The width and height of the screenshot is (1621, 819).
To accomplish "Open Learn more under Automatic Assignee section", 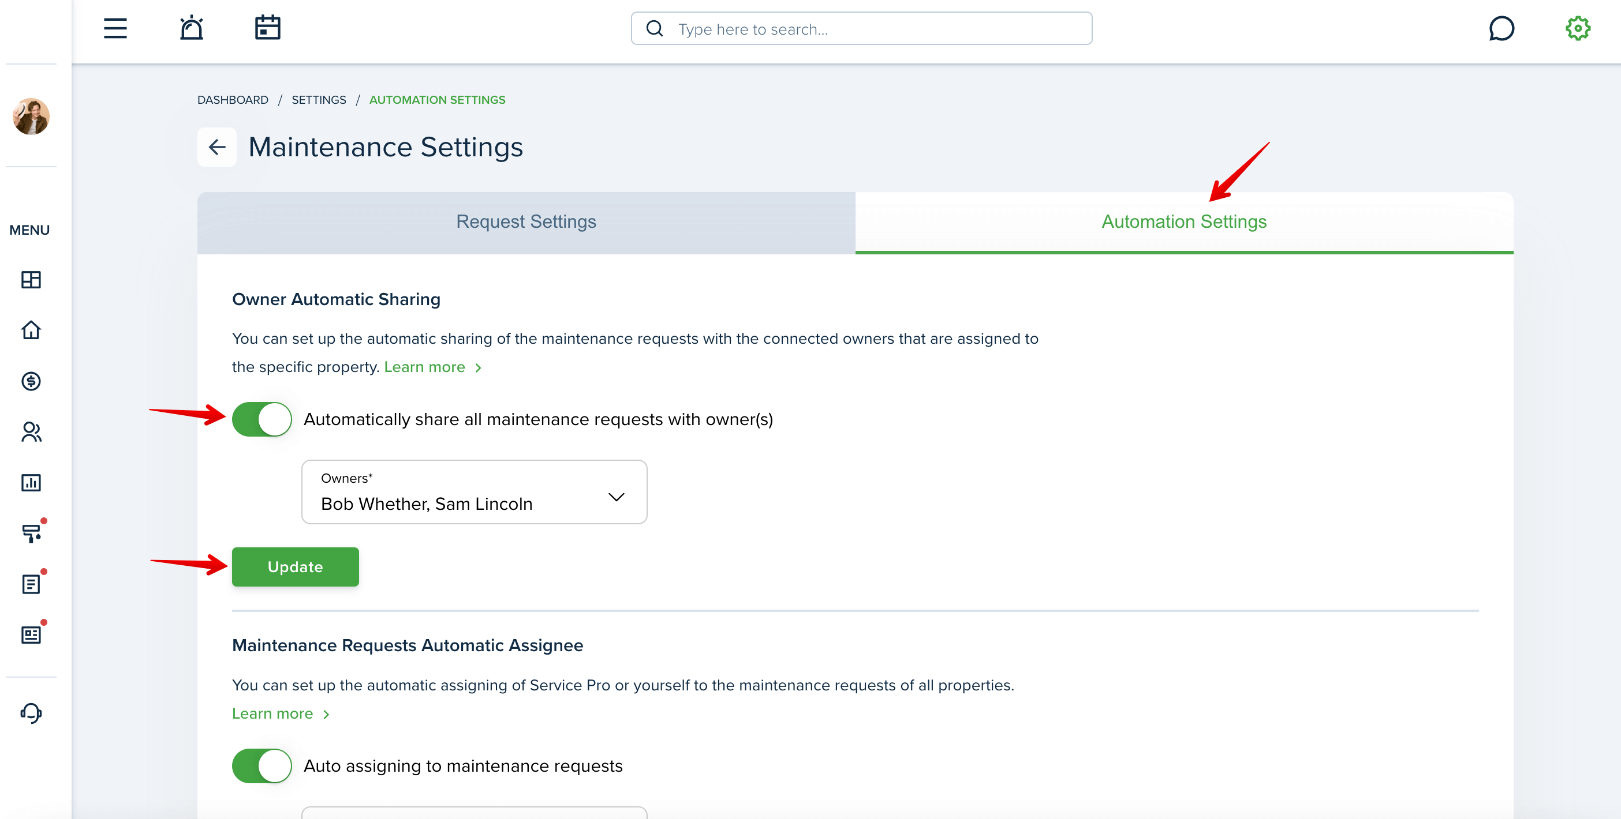I will [x=281, y=713].
